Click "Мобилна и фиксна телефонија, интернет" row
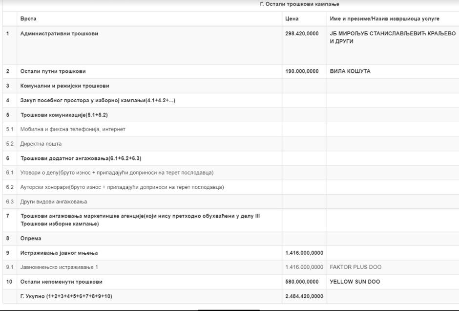Screen dimensions: 459x311 pos(73,130)
